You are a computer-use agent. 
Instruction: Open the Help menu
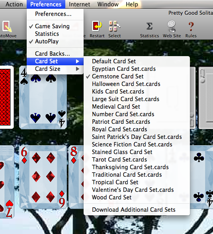click(132, 4)
